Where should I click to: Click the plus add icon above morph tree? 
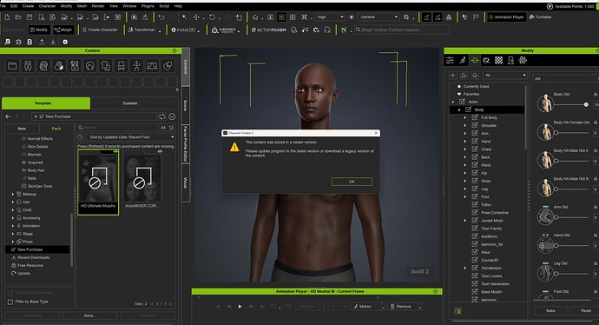tap(453, 76)
